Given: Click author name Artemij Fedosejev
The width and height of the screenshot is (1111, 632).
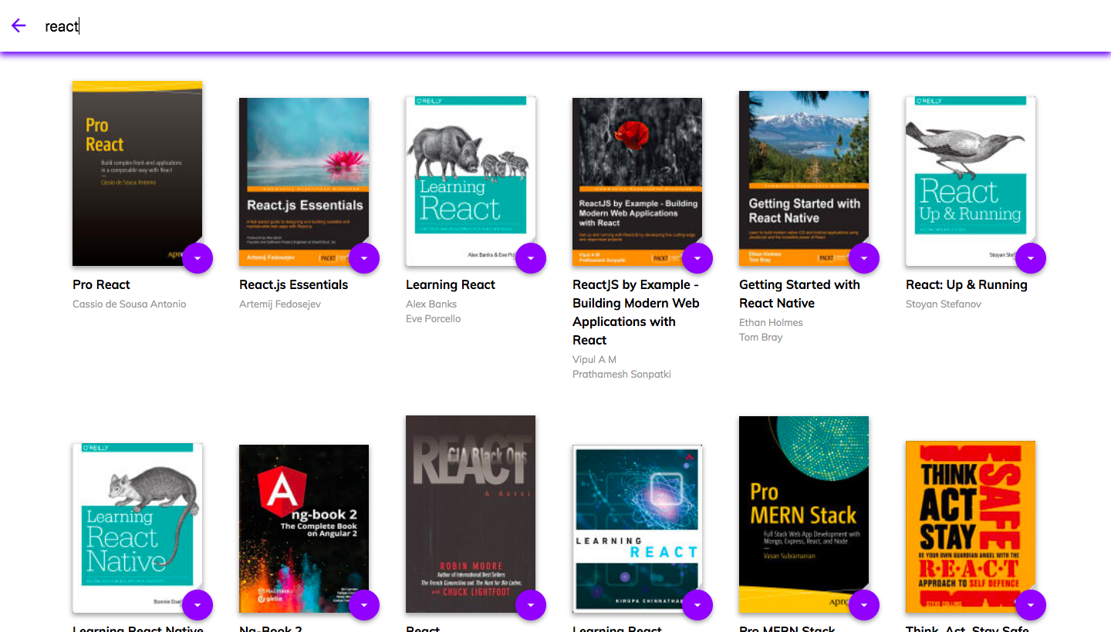Looking at the screenshot, I should pyautogui.click(x=280, y=304).
